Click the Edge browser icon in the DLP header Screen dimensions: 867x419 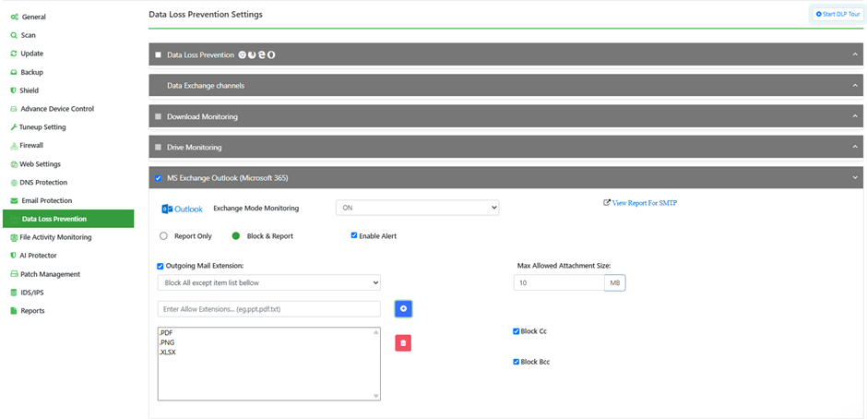click(x=262, y=54)
